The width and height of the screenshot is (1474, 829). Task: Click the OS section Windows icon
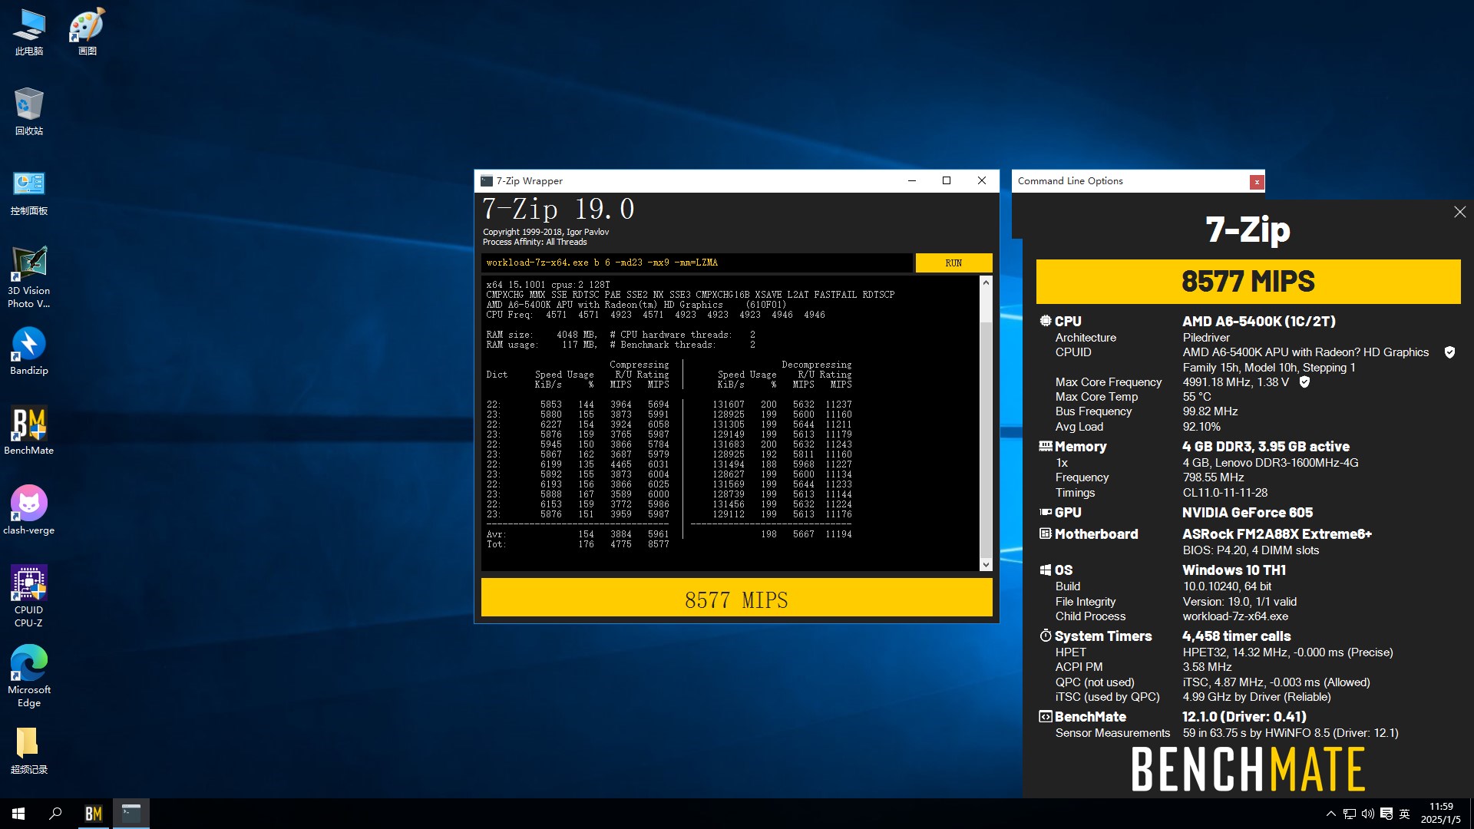[x=1046, y=570]
